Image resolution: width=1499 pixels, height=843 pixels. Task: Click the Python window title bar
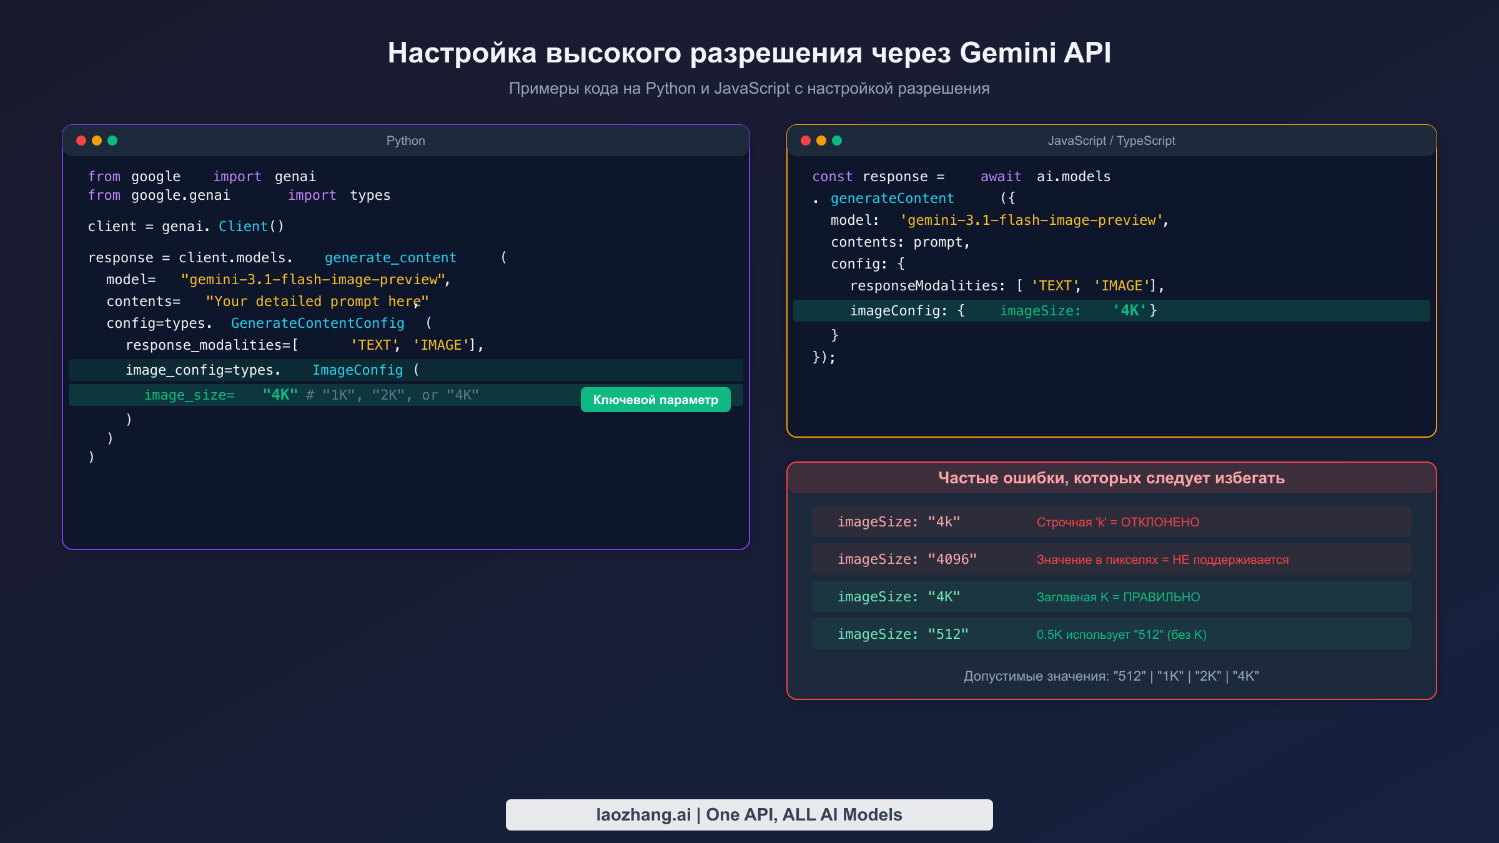[x=406, y=140]
